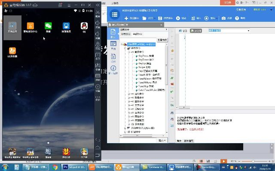Click the orange register button at top

click(228, 2)
